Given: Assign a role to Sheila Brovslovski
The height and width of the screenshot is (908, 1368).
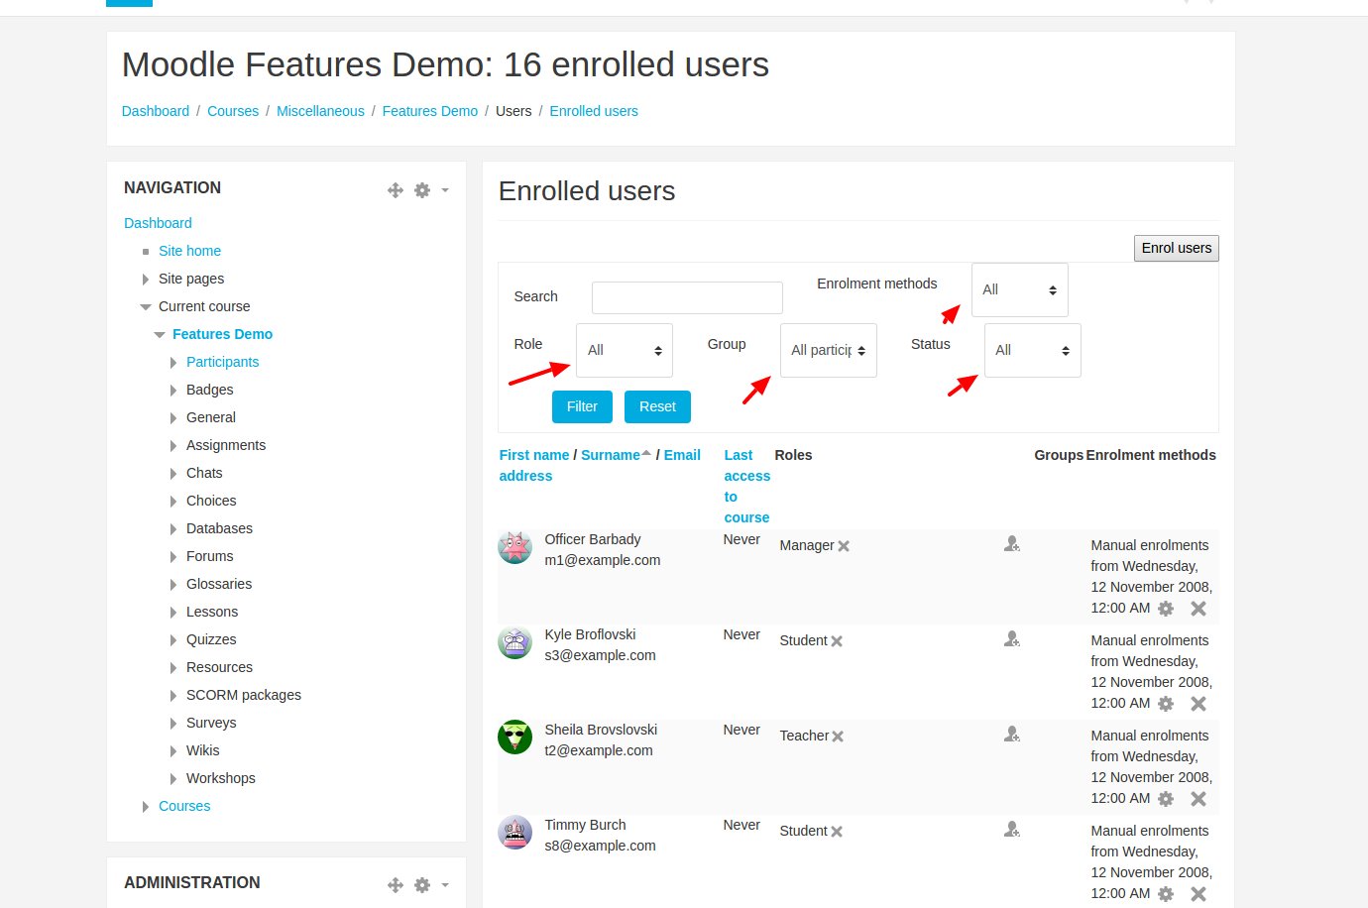Looking at the screenshot, I should tap(1012, 734).
